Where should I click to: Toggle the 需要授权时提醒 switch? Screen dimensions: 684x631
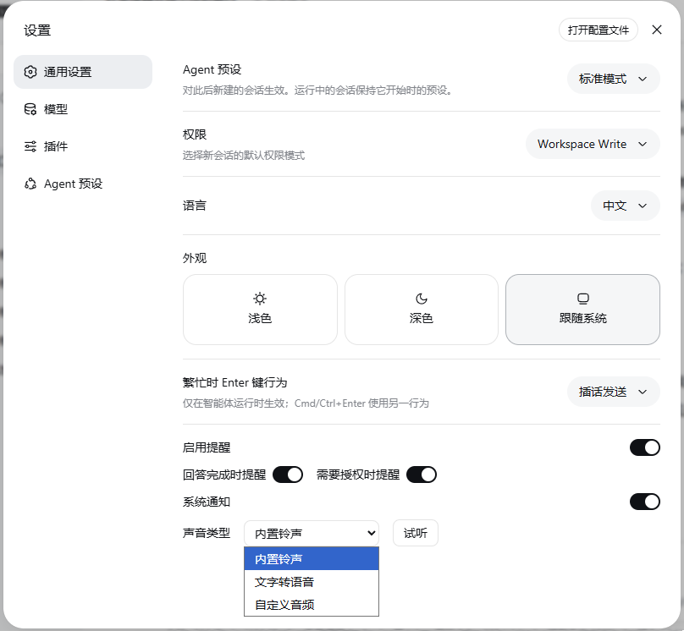(x=422, y=475)
